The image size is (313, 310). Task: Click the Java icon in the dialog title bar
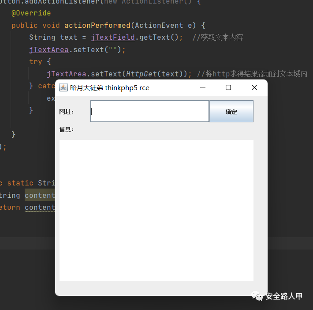click(x=63, y=87)
